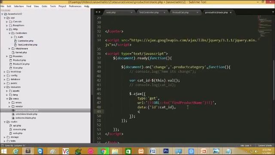This screenshot has height=155, width=275.
Task: Open the Edit menu
Action: pos(9,6)
